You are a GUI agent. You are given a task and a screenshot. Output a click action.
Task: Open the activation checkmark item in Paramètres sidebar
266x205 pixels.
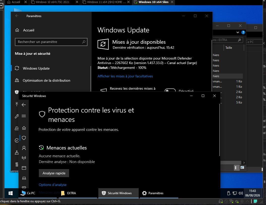point(17,140)
